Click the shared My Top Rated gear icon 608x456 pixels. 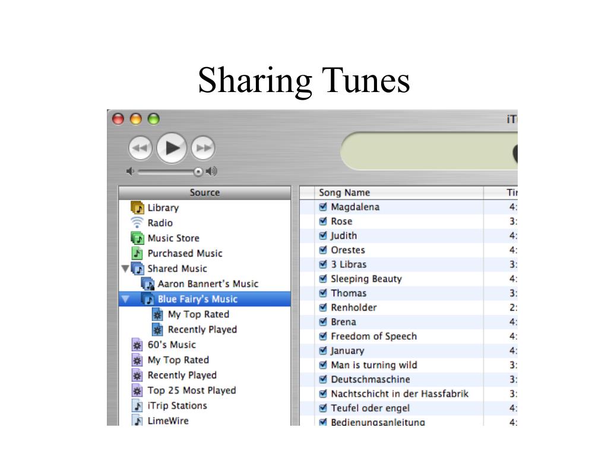157,315
